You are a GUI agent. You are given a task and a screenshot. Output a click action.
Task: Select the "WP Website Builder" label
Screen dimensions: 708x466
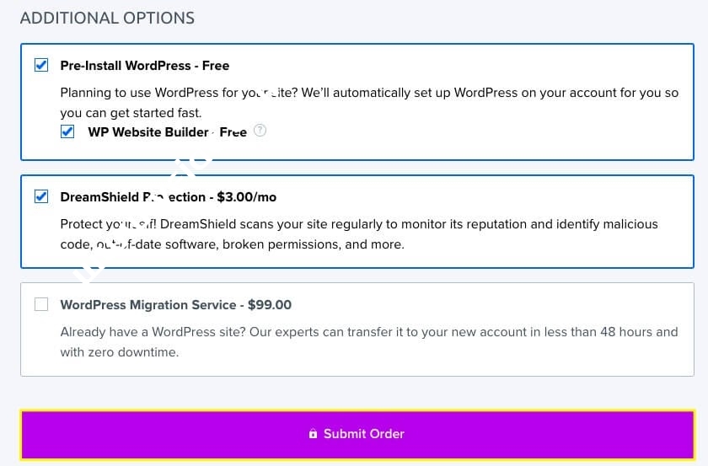point(147,131)
